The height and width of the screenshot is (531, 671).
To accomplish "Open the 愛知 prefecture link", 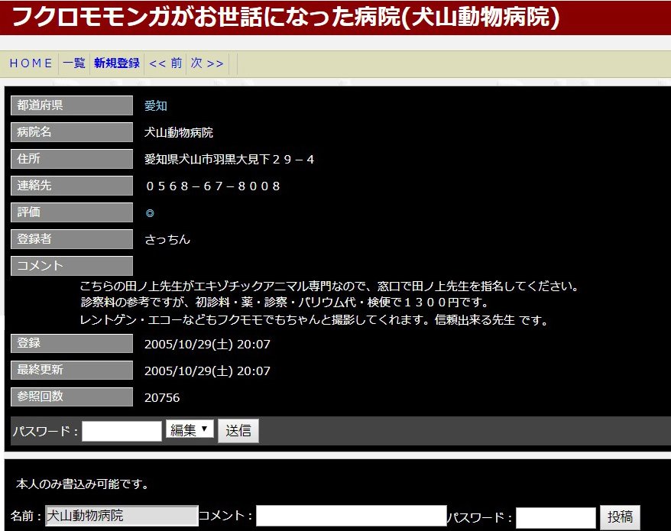I will pos(156,106).
